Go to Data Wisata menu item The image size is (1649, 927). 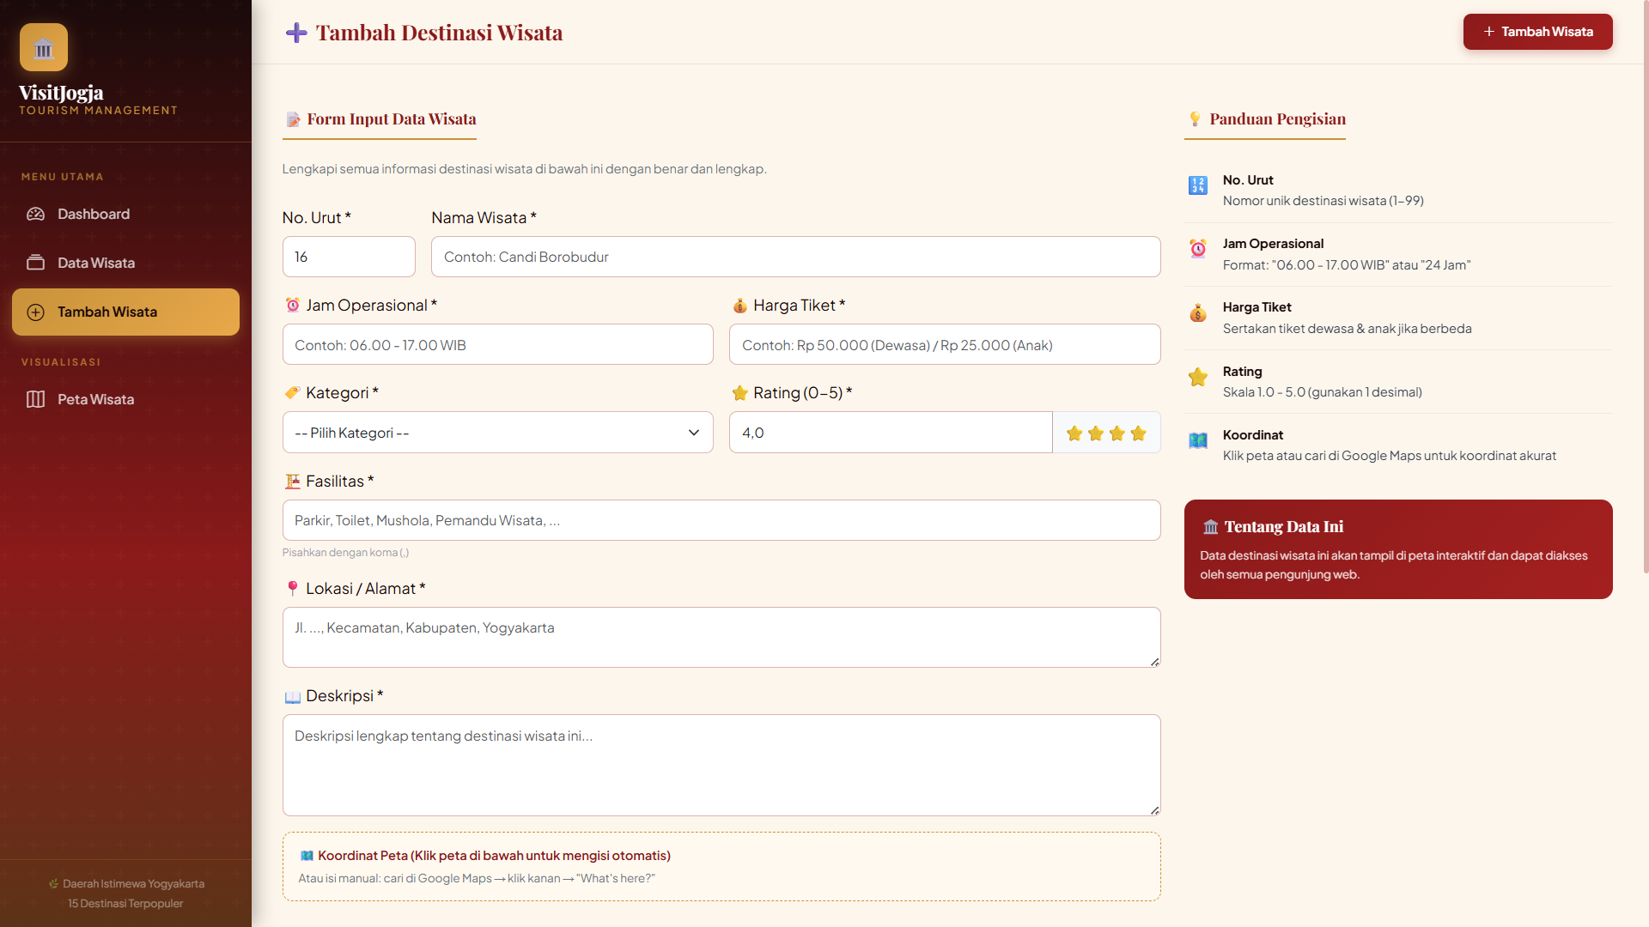click(x=125, y=263)
